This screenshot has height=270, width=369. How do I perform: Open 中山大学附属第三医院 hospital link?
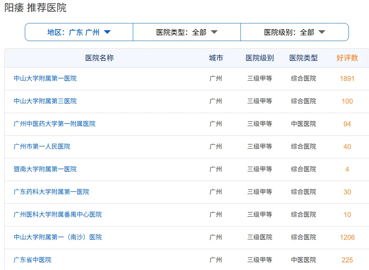[x=45, y=101]
